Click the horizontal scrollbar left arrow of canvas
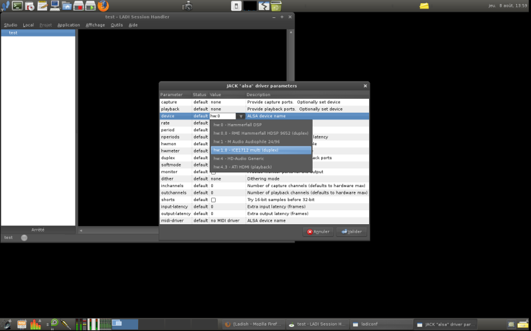Viewport: 531px width, 331px height. (x=81, y=231)
